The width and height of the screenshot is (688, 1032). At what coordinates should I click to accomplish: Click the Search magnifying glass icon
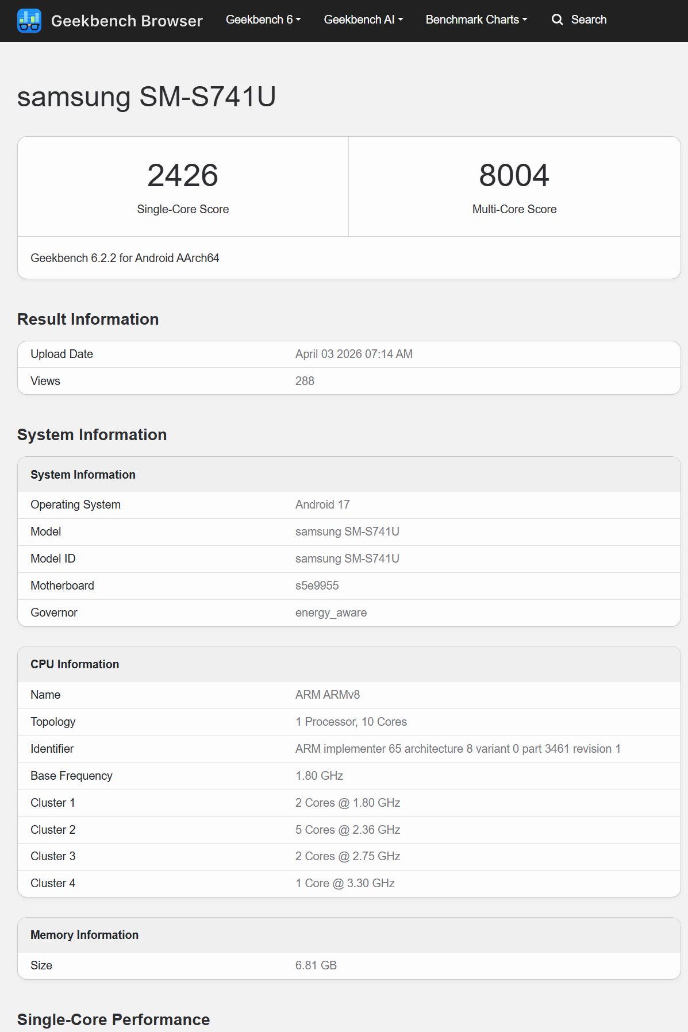coord(557,20)
